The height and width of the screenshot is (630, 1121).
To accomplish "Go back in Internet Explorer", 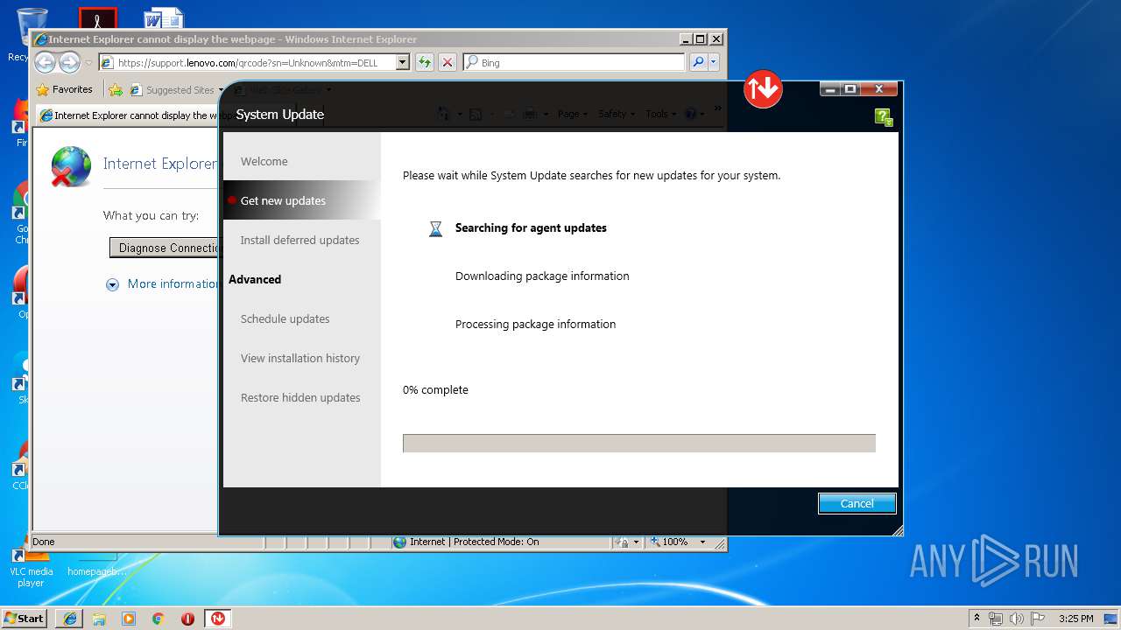I will point(46,62).
